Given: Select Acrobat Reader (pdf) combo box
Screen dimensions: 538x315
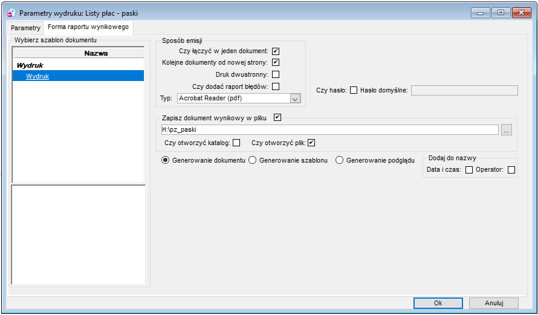Looking at the screenshot, I should (x=239, y=99).
